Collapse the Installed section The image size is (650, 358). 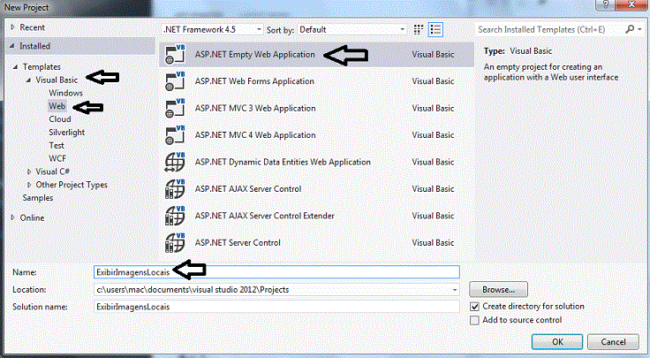click(12, 46)
